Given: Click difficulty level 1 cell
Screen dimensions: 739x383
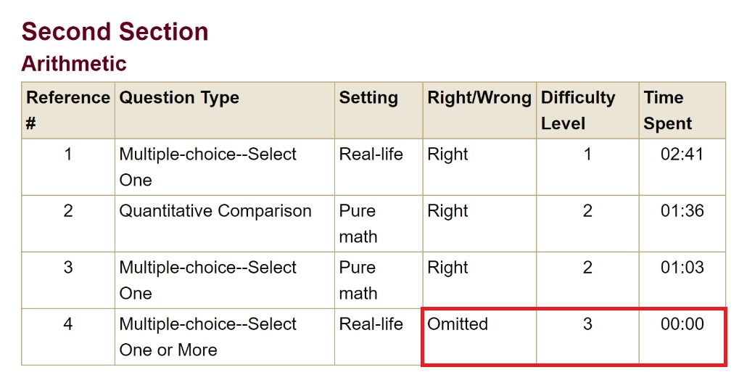Looking at the screenshot, I should click(x=587, y=155).
